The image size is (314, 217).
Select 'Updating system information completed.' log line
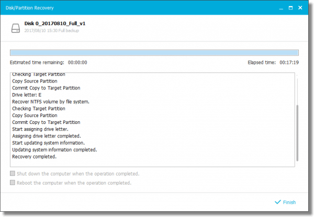(54, 150)
